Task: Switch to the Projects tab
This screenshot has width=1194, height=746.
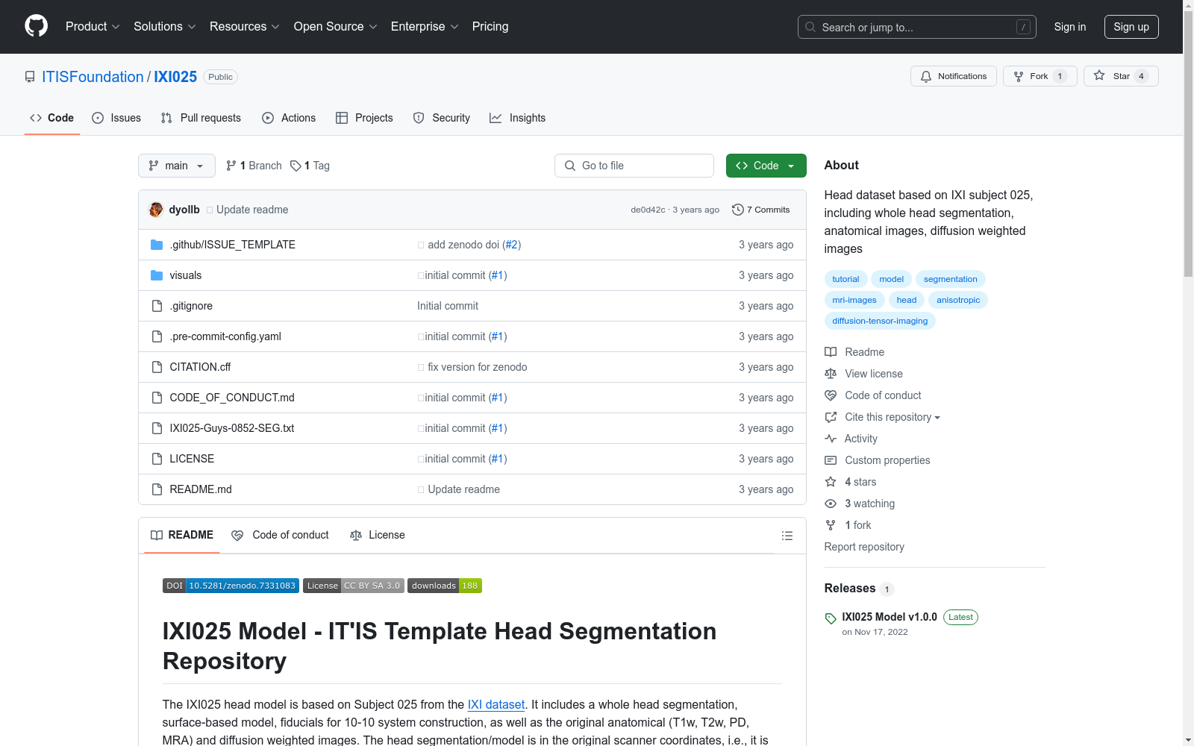Action: pos(364,118)
